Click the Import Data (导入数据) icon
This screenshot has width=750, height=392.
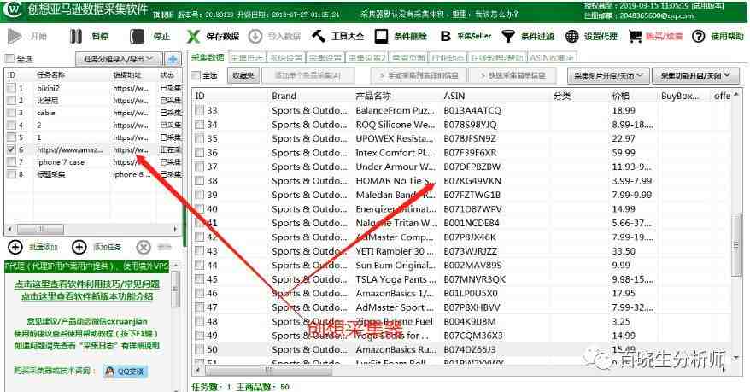(x=255, y=37)
